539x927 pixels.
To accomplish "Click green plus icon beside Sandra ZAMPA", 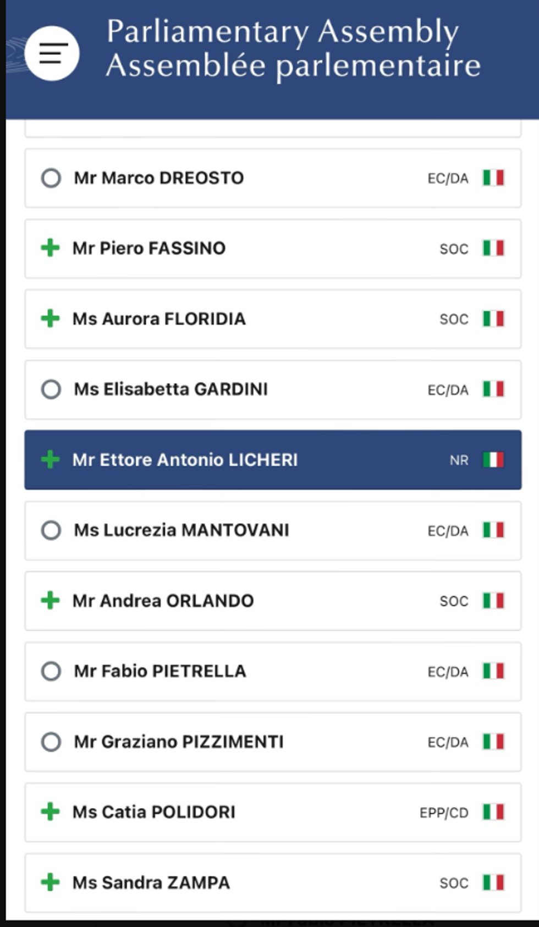I will tap(50, 882).
